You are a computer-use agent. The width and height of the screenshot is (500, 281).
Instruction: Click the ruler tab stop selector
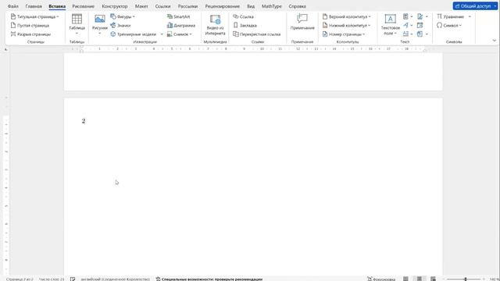point(6,49)
